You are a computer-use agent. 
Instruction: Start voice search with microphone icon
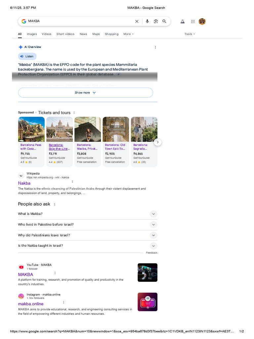pos(147,21)
